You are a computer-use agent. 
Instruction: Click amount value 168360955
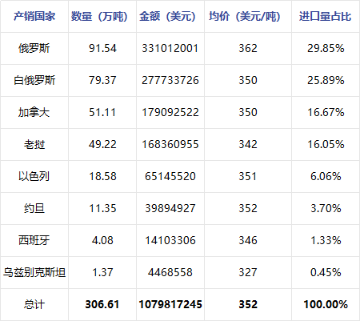click(170, 144)
